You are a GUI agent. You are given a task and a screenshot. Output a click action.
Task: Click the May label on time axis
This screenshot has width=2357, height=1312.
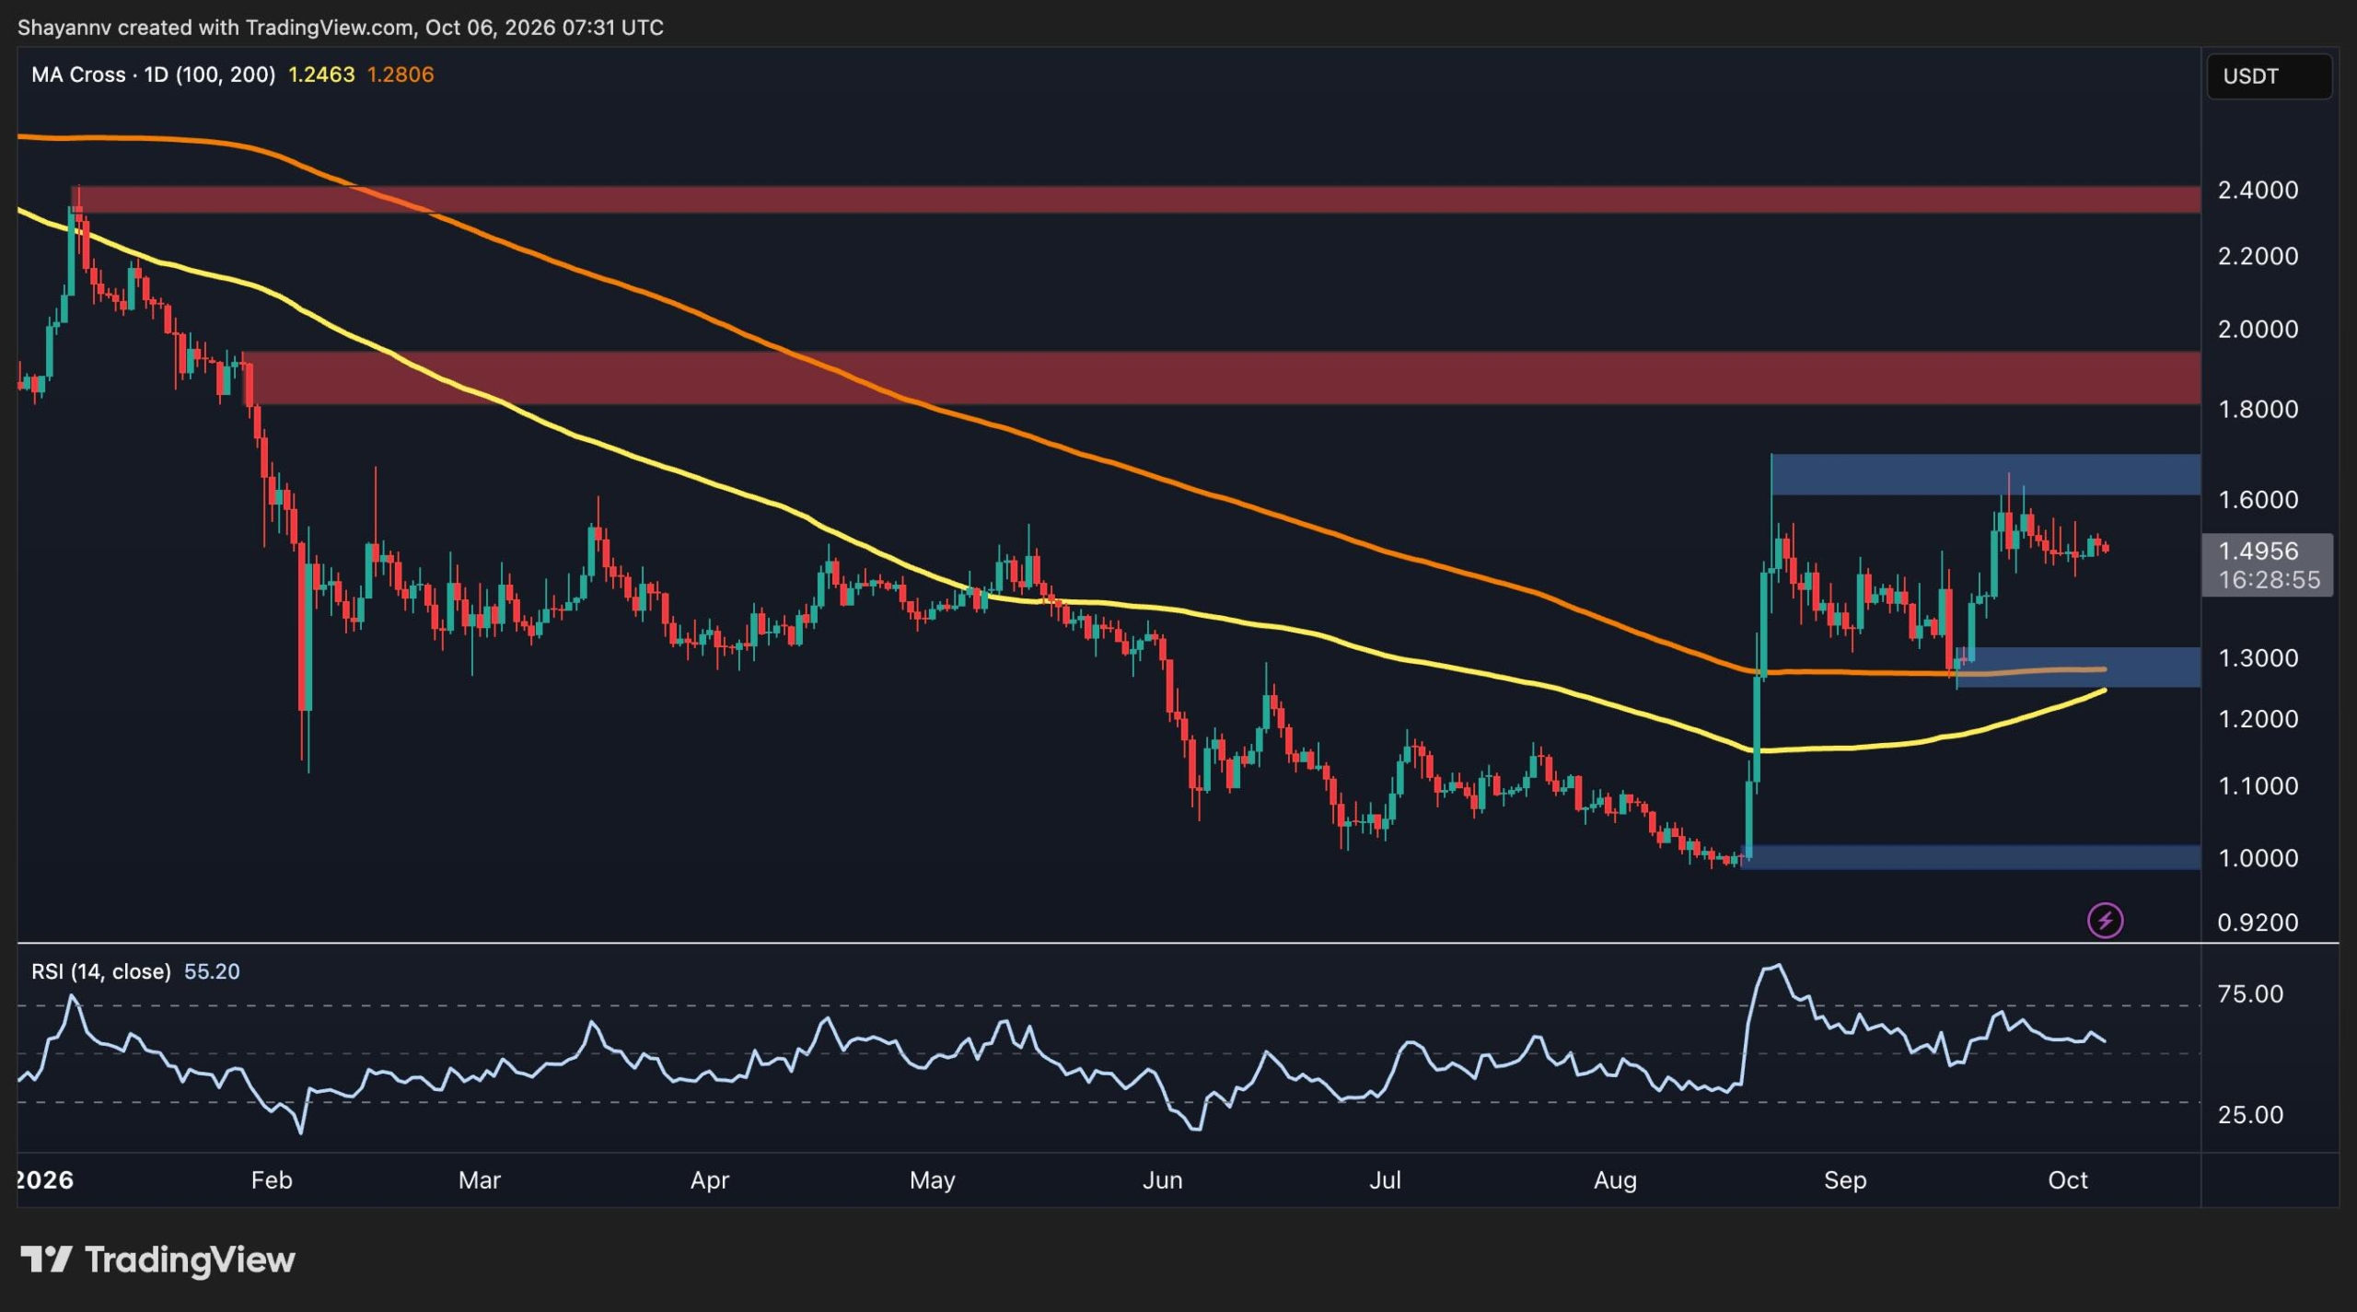point(933,1180)
